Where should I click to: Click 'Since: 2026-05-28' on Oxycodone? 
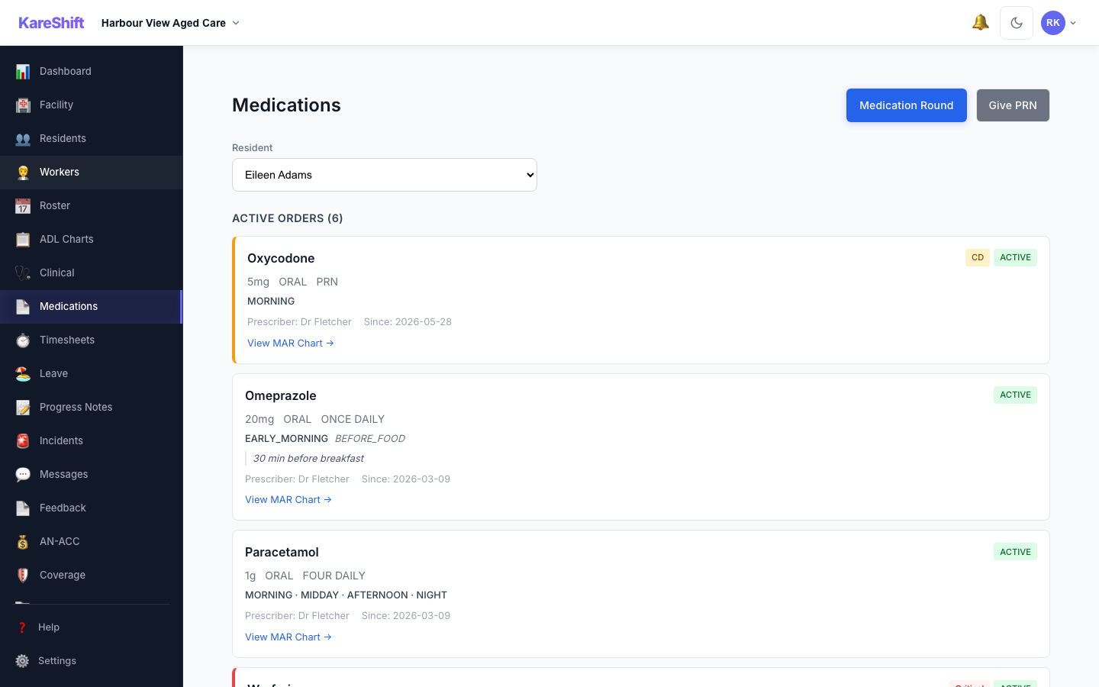(408, 322)
